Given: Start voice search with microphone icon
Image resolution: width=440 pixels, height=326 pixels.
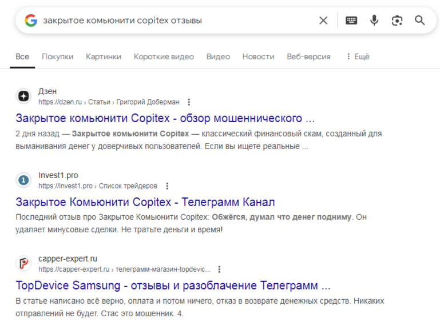Looking at the screenshot, I should pos(374,21).
